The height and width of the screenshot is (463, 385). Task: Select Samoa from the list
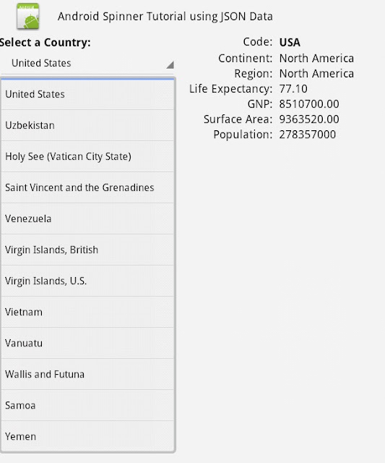click(87, 405)
